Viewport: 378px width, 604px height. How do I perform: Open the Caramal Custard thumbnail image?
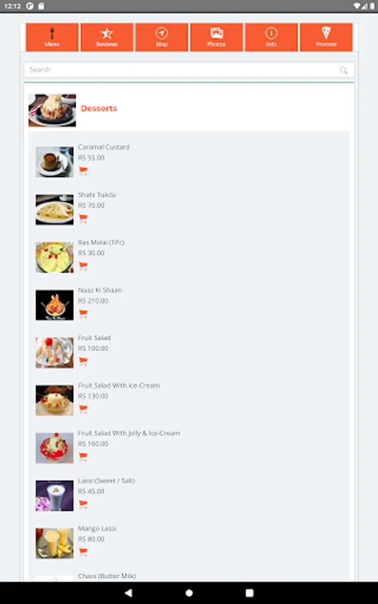(54, 162)
